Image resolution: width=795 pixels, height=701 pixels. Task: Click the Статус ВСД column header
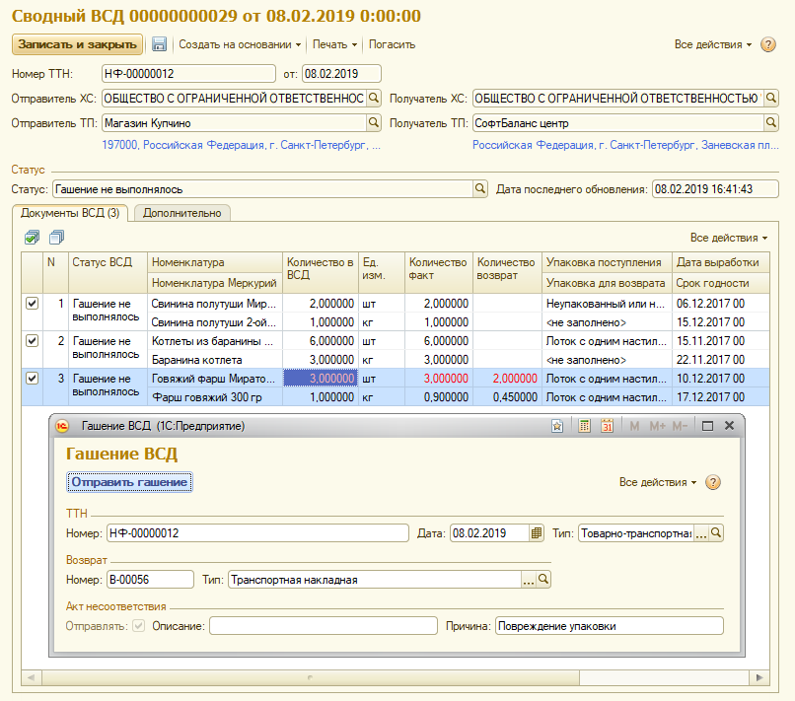[108, 273]
